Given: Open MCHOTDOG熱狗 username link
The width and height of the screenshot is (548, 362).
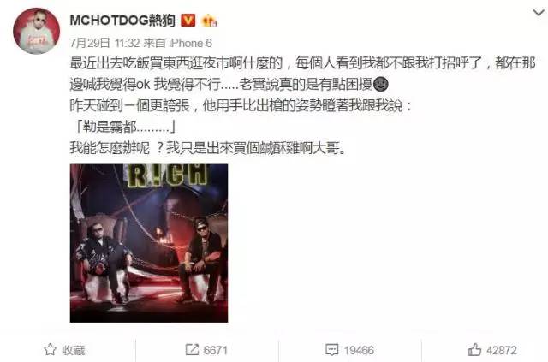Looking at the screenshot, I should (122, 21).
